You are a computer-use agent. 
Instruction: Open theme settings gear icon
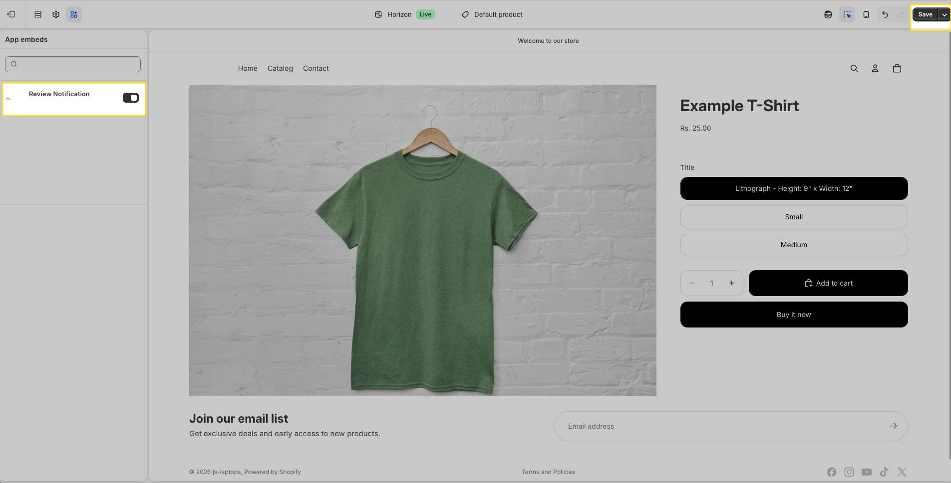pyautogui.click(x=56, y=14)
